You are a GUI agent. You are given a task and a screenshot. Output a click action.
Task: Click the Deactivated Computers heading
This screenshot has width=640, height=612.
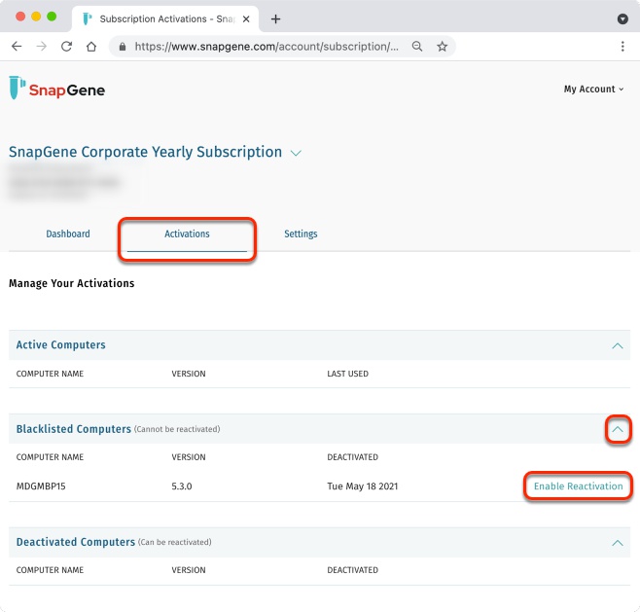click(76, 542)
